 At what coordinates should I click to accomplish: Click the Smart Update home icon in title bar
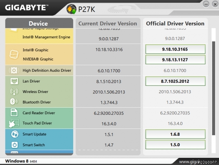coord(71,9)
